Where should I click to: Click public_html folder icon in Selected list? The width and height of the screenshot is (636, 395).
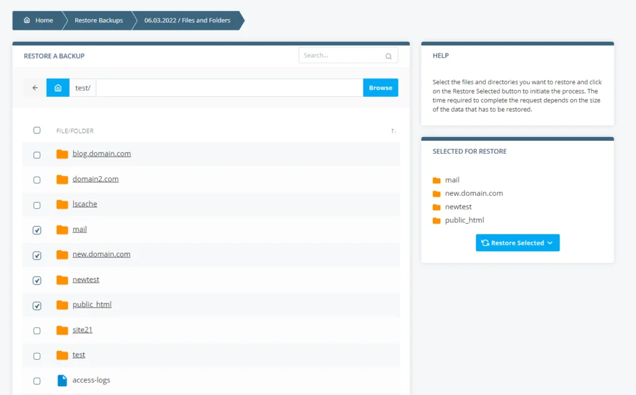[x=437, y=220]
